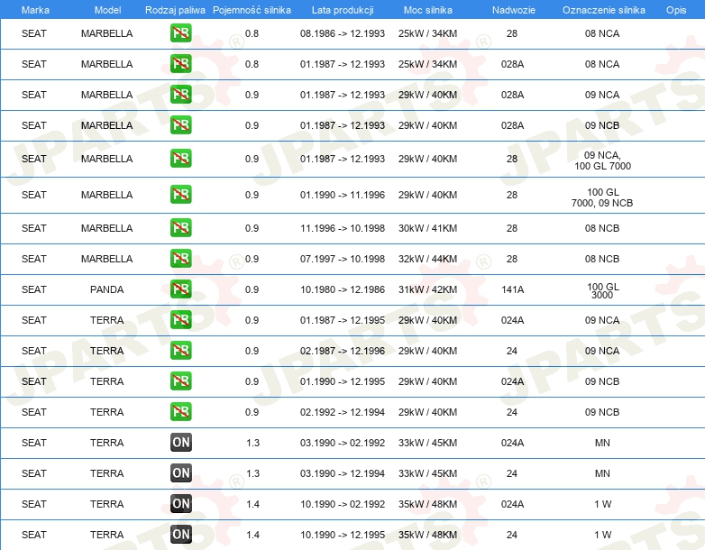The height and width of the screenshot is (550, 705).
Task: Select the '10.1980 -> 12.1986' production date
Action: pyautogui.click(x=343, y=289)
